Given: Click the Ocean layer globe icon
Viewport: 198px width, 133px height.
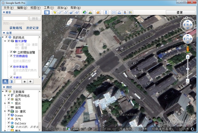Looking at the screenshot, I should (x=12, y=115).
